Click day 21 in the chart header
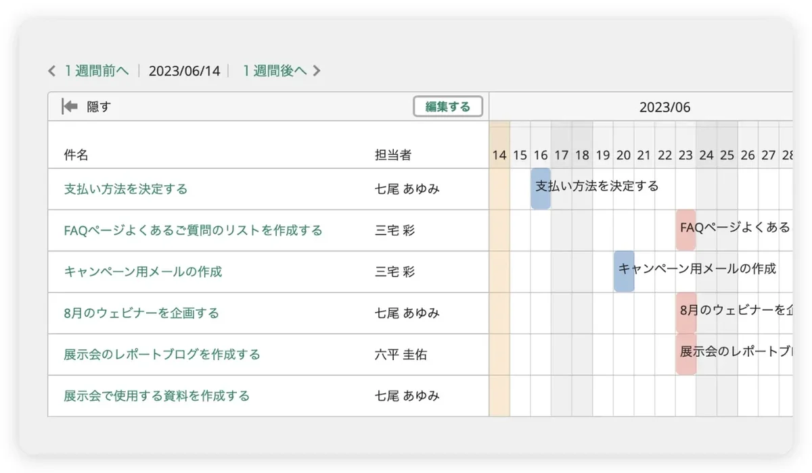 pos(644,155)
